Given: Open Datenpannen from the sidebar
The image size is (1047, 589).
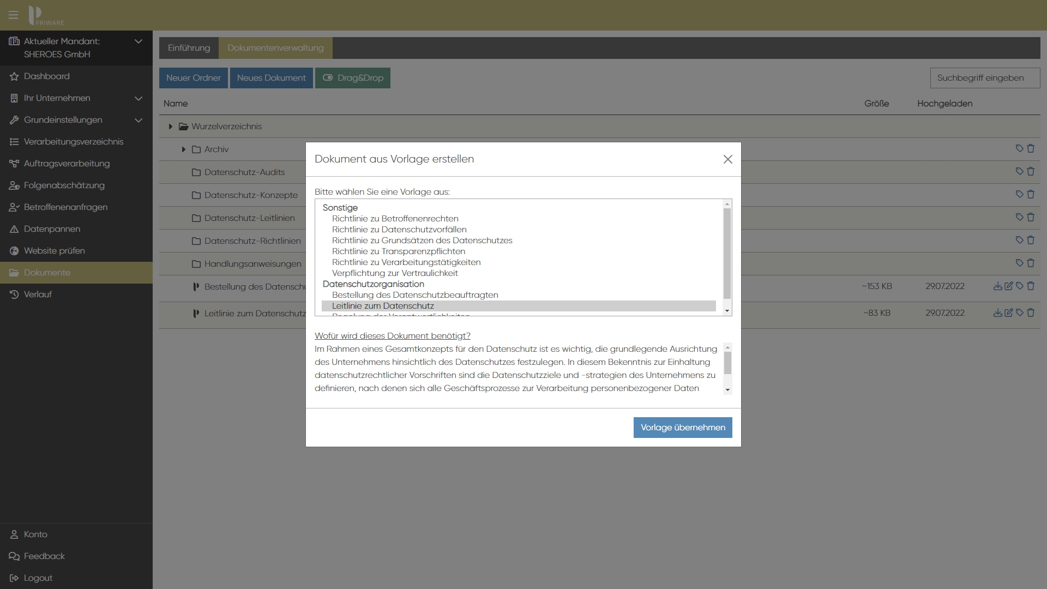Looking at the screenshot, I should click(52, 229).
